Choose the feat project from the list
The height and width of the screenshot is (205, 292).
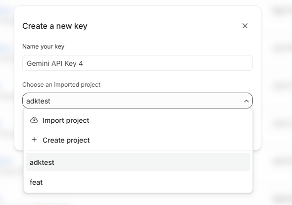[x=138, y=182]
